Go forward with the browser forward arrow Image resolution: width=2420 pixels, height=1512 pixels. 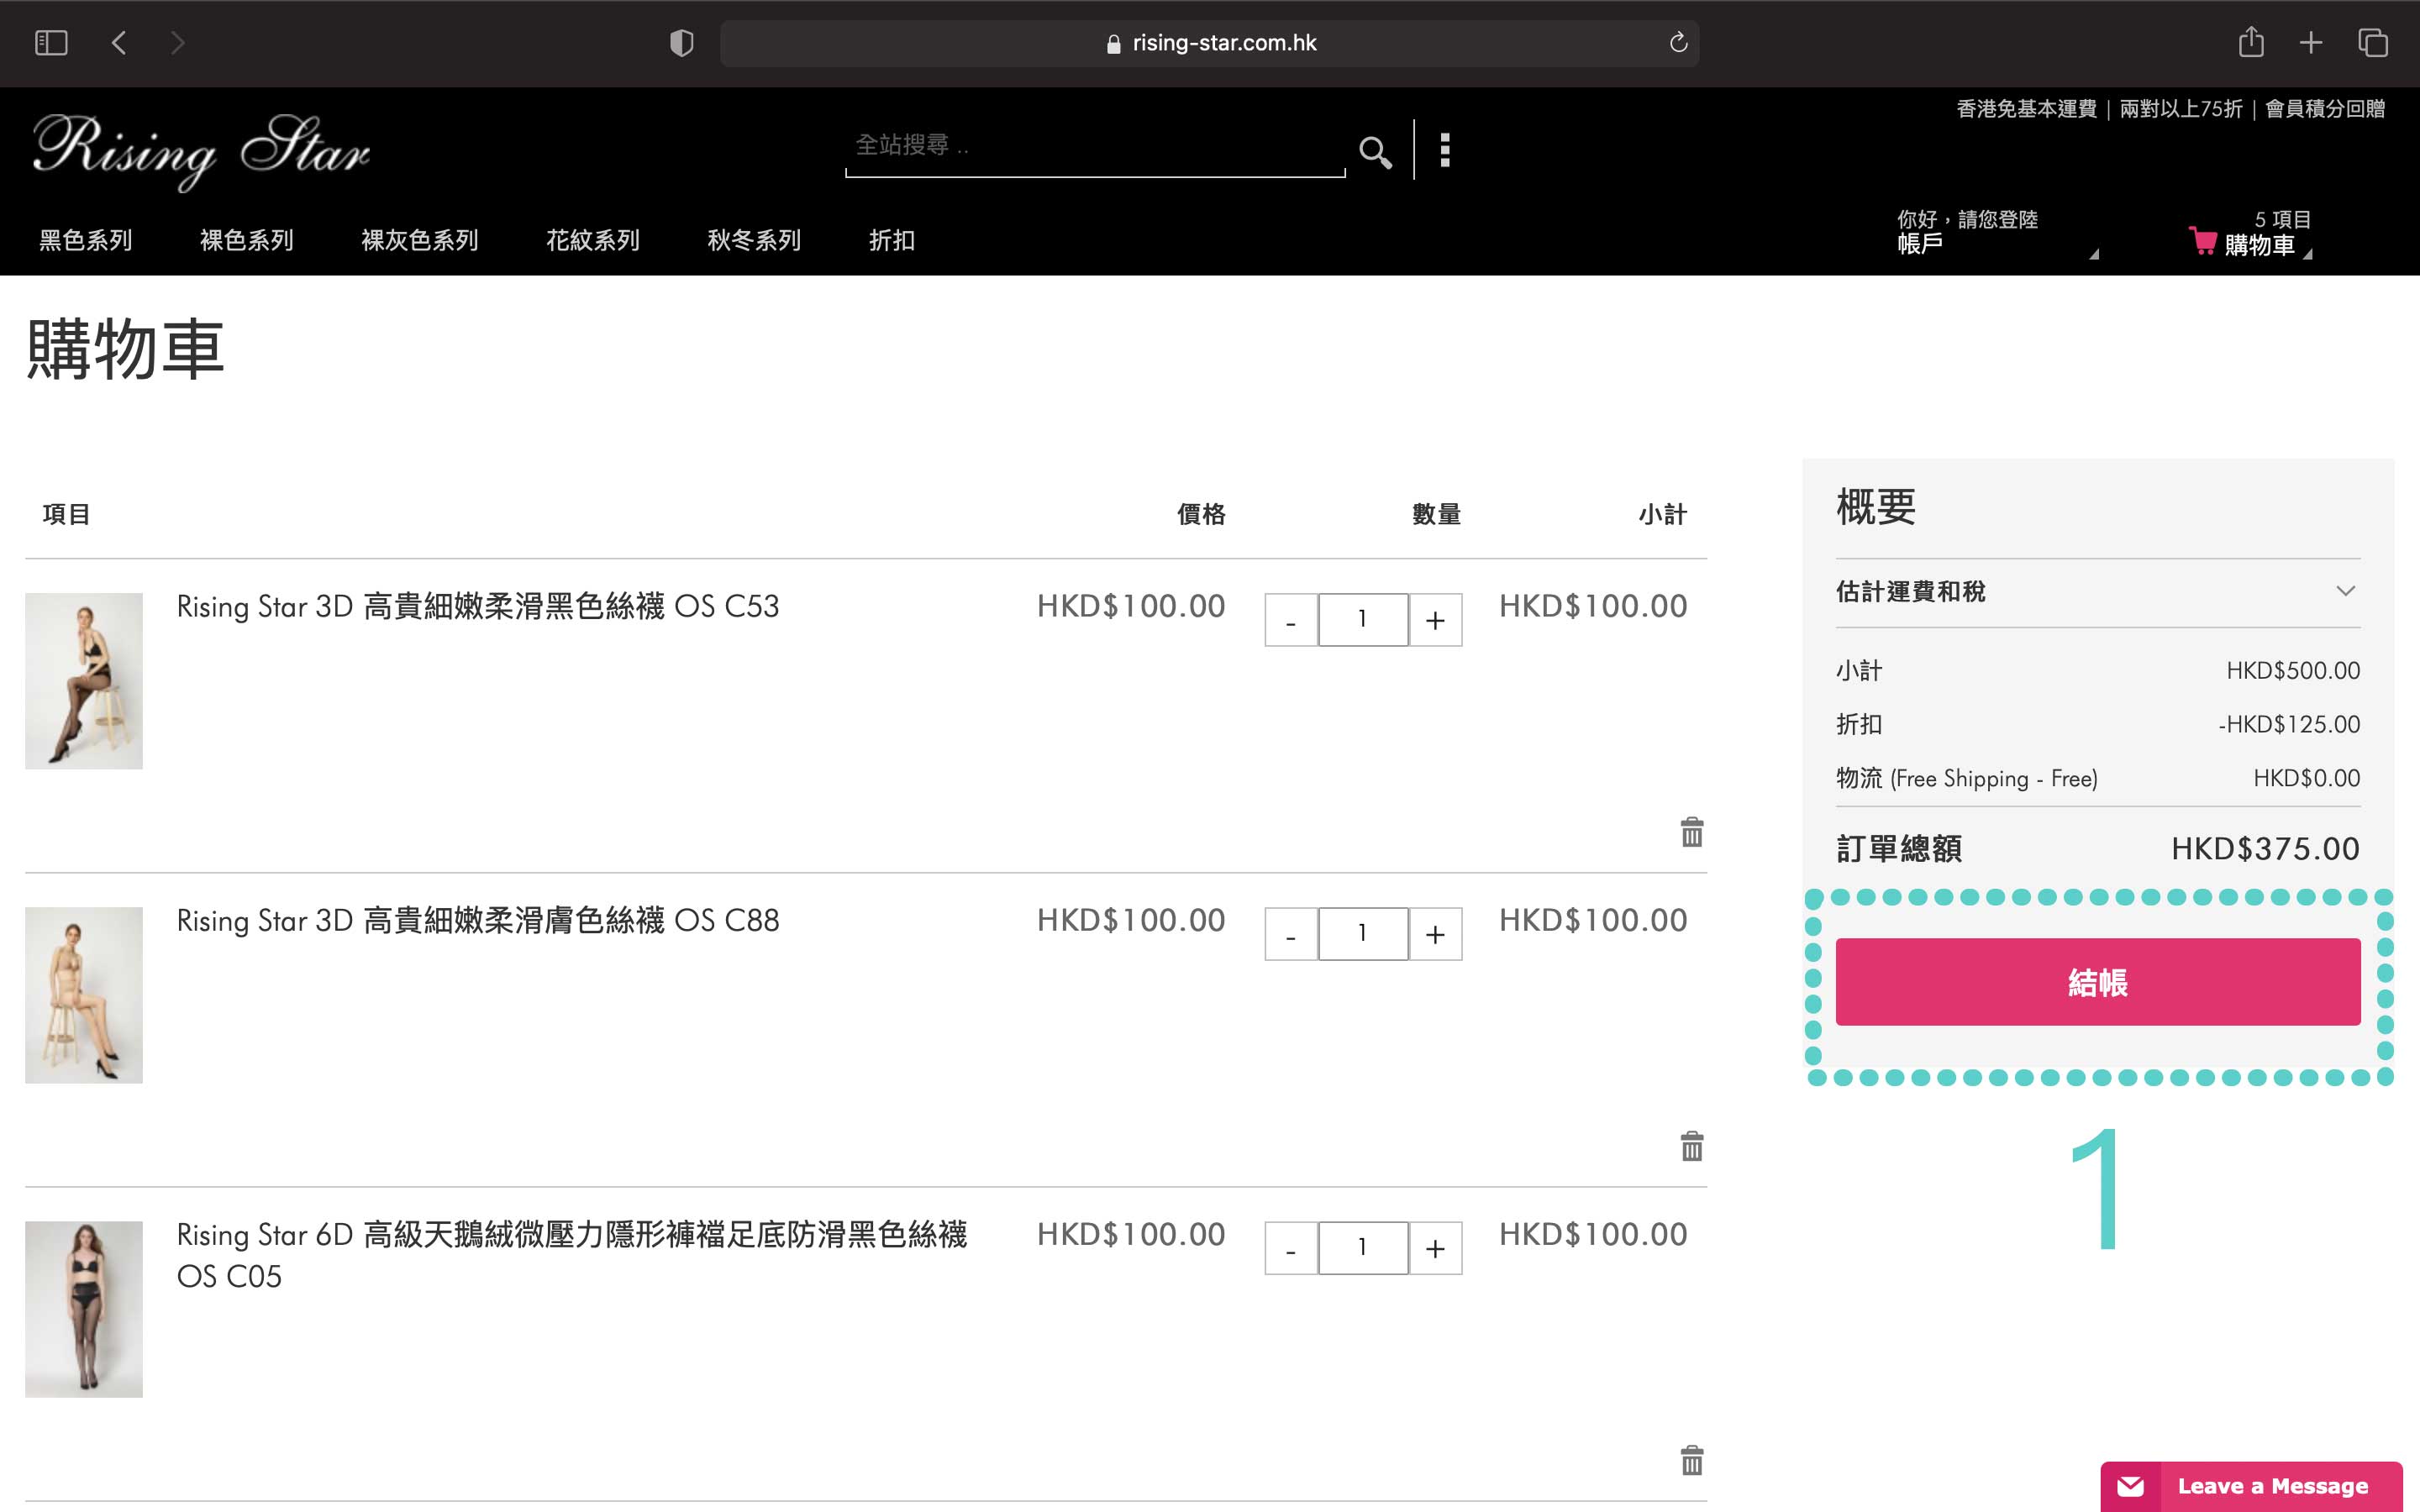(x=178, y=43)
